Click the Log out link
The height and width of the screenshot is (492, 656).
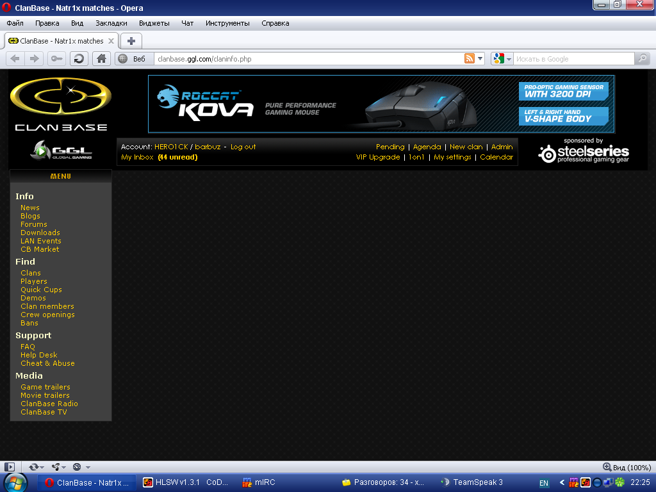tap(243, 147)
